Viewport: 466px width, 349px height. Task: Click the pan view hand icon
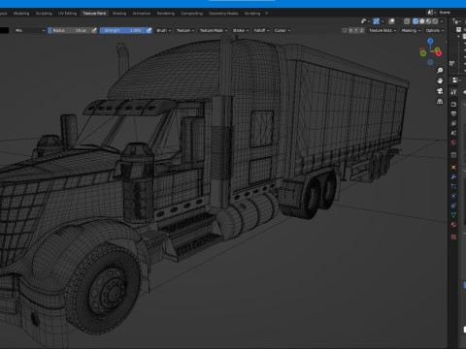tap(440, 80)
